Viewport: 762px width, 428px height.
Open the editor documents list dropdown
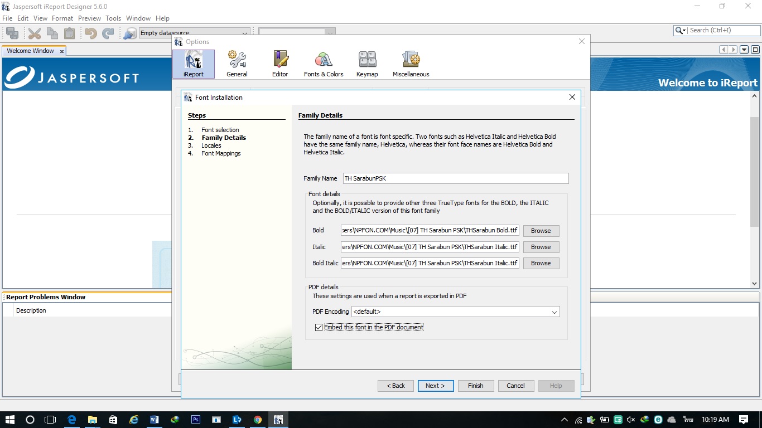pos(744,50)
